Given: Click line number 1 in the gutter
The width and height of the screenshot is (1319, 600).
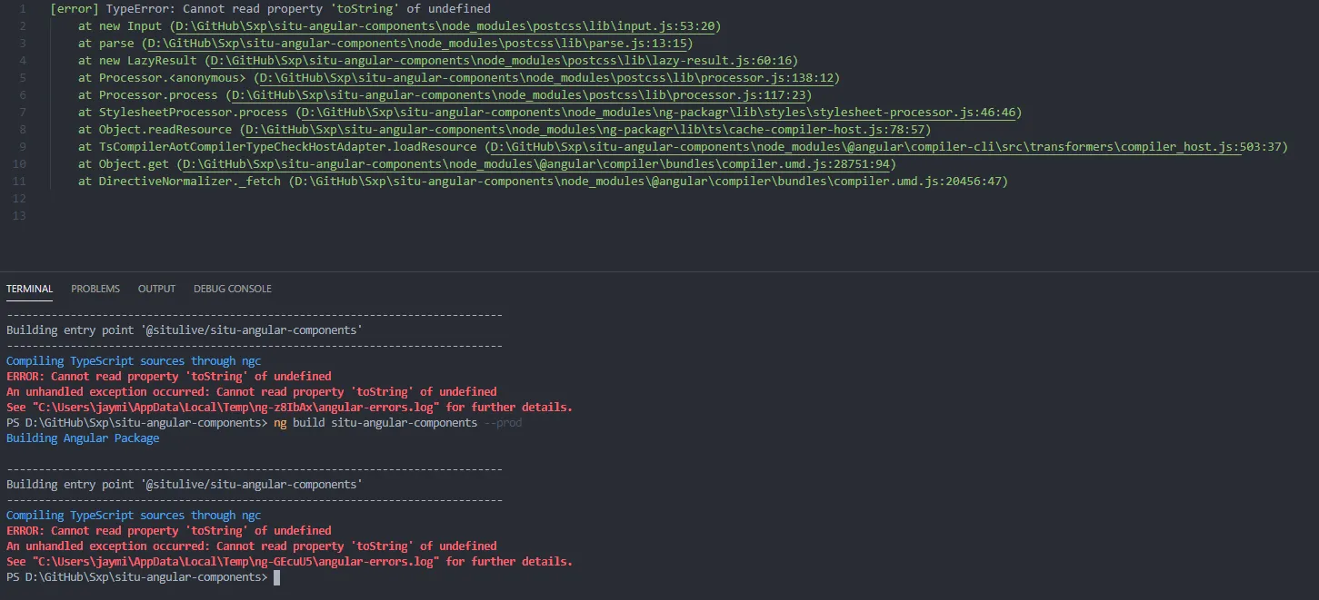Looking at the screenshot, I should pyautogui.click(x=23, y=9).
